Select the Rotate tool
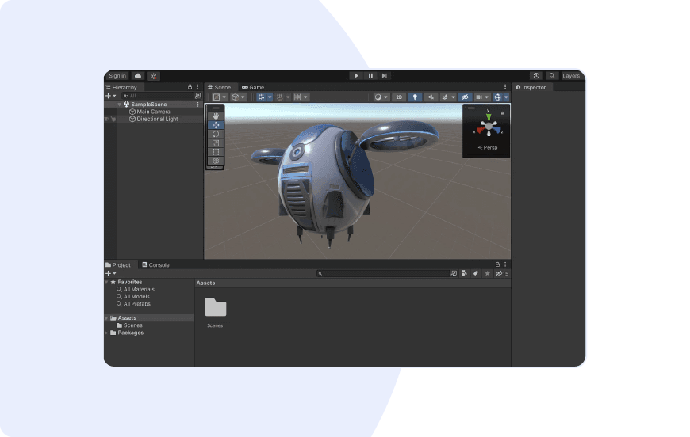This screenshot has height=437, width=690. (216, 134)
